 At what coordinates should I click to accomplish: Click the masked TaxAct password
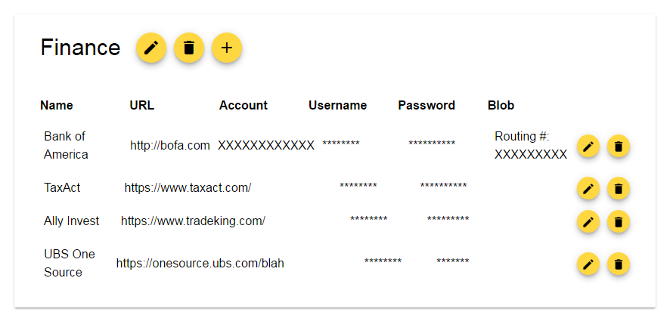coord(444,186)
